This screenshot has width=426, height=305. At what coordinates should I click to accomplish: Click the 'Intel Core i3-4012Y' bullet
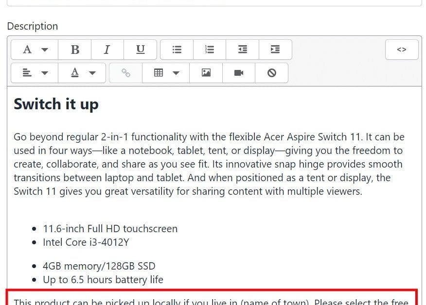coord(86,242)
